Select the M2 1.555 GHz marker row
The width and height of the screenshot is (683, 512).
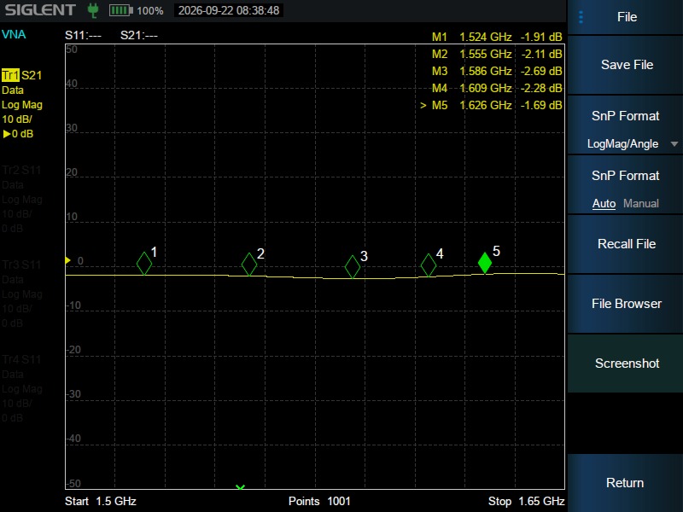[x=497, y=54]
